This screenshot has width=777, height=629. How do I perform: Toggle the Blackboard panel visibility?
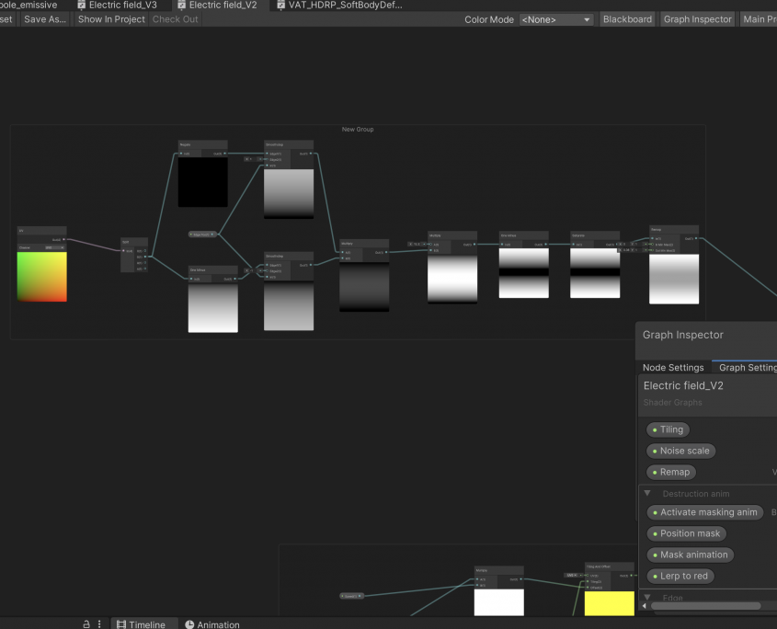pos(627,19)
